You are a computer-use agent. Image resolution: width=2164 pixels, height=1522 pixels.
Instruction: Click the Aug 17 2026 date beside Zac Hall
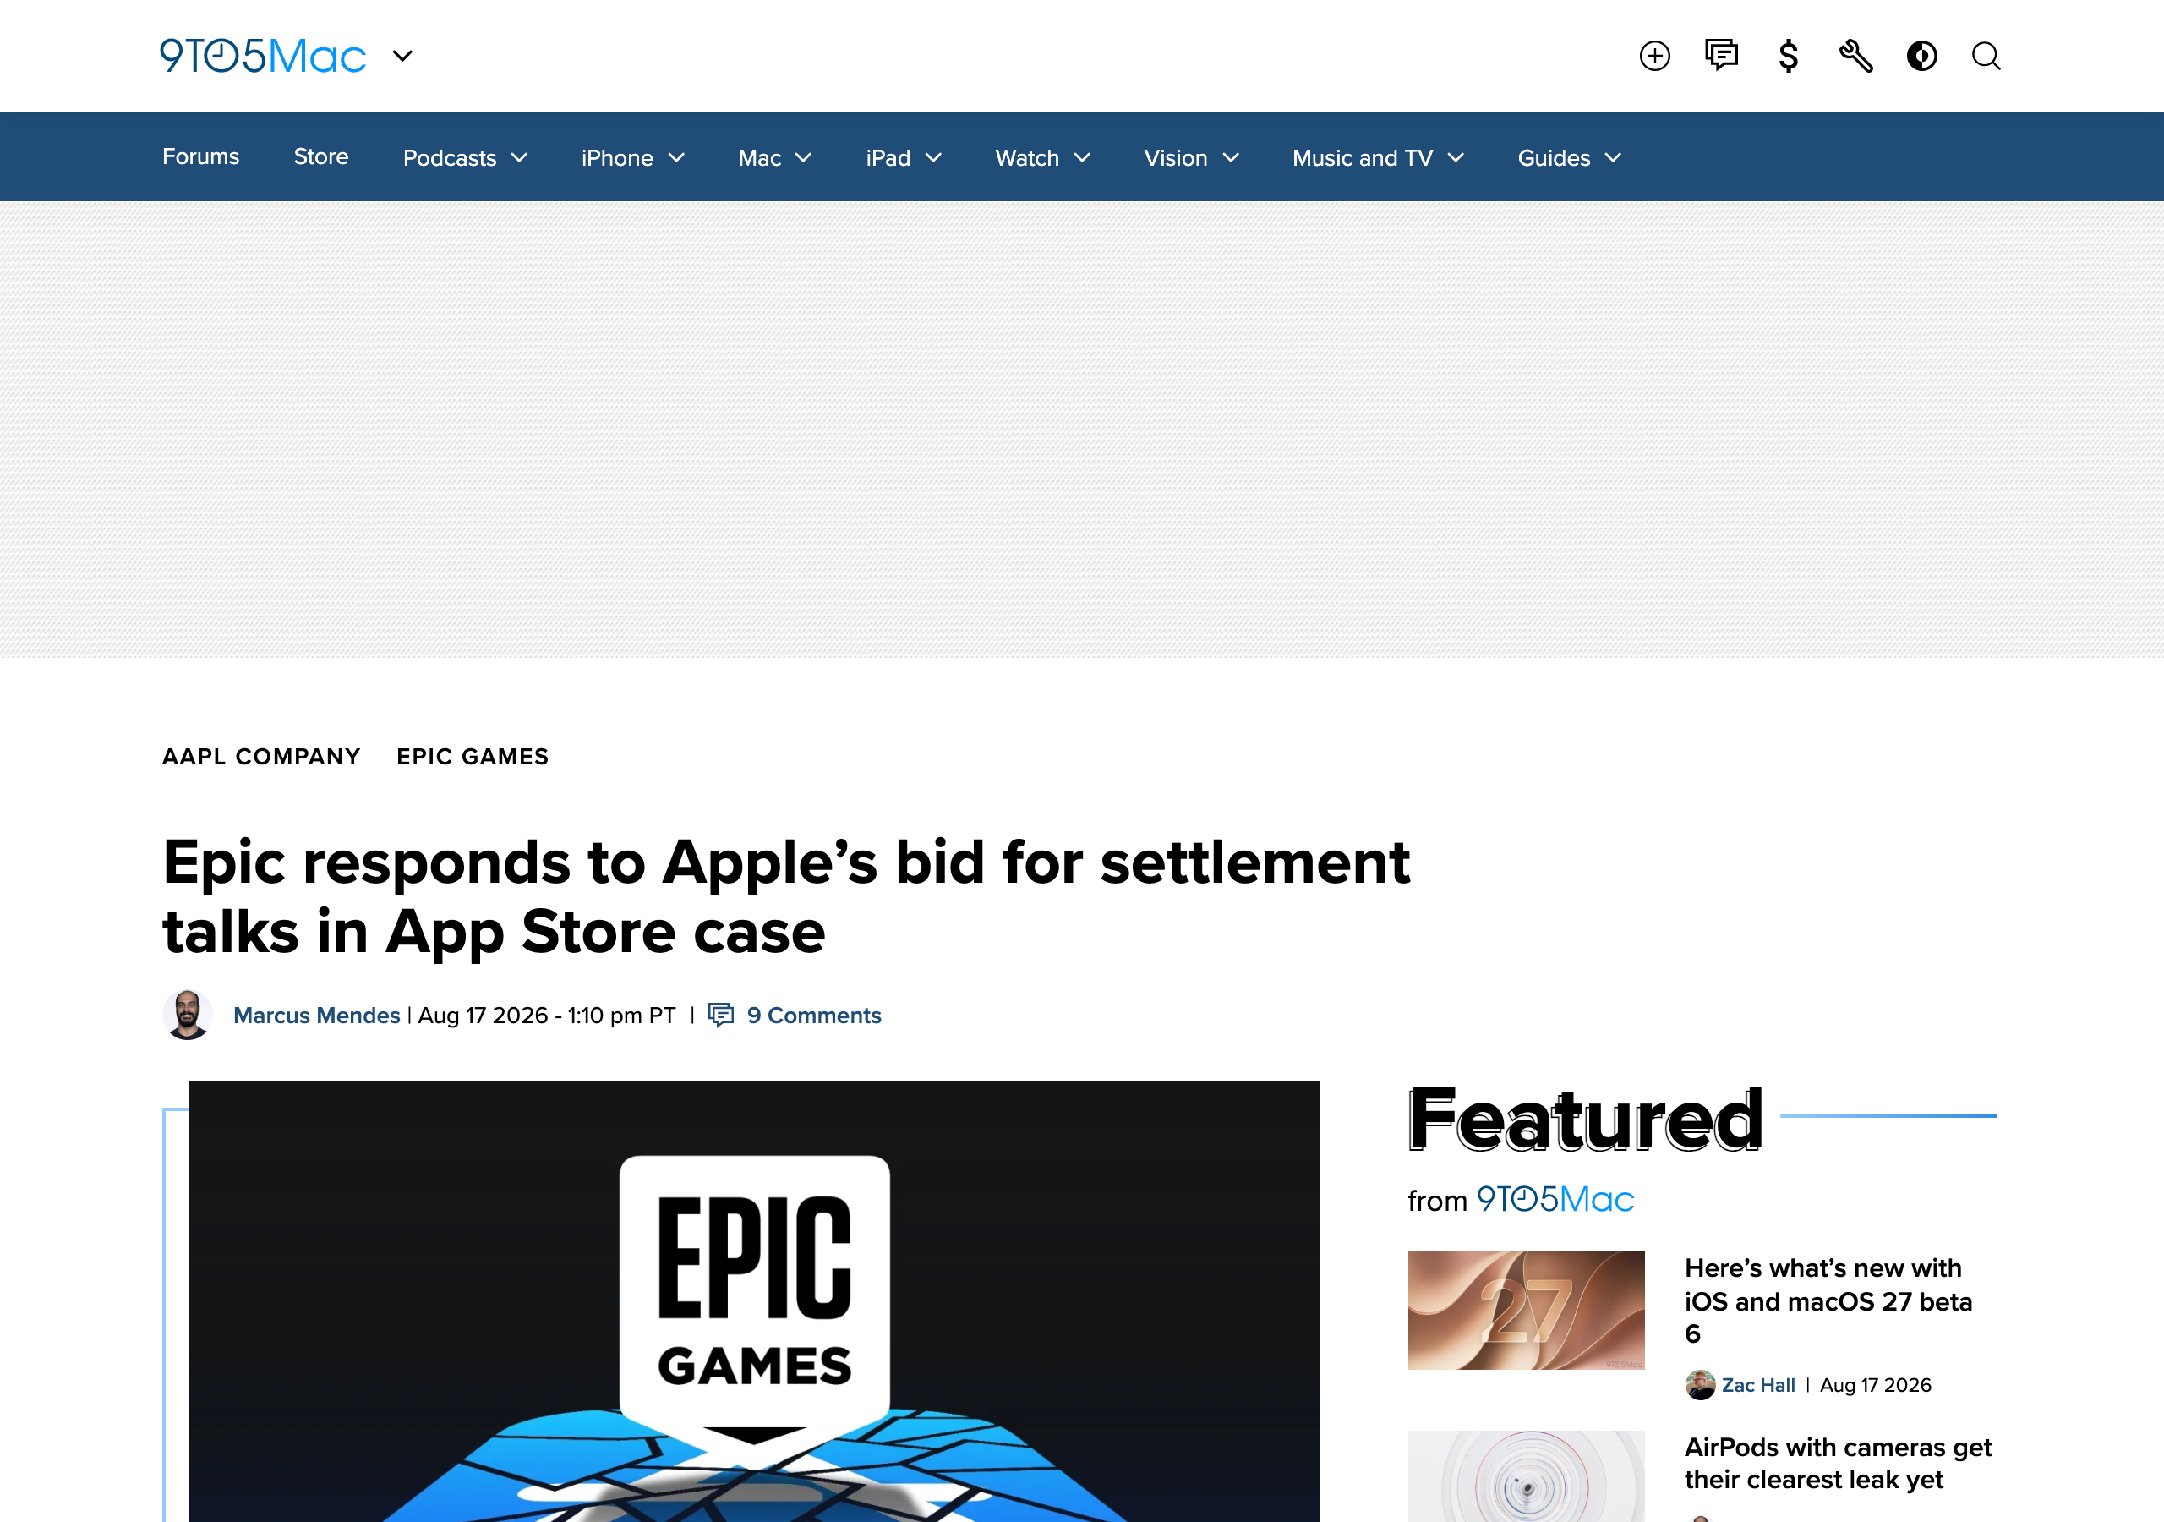(1876, 1384)
